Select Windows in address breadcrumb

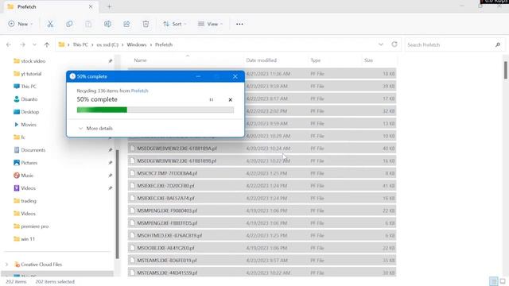coord(137,44)
